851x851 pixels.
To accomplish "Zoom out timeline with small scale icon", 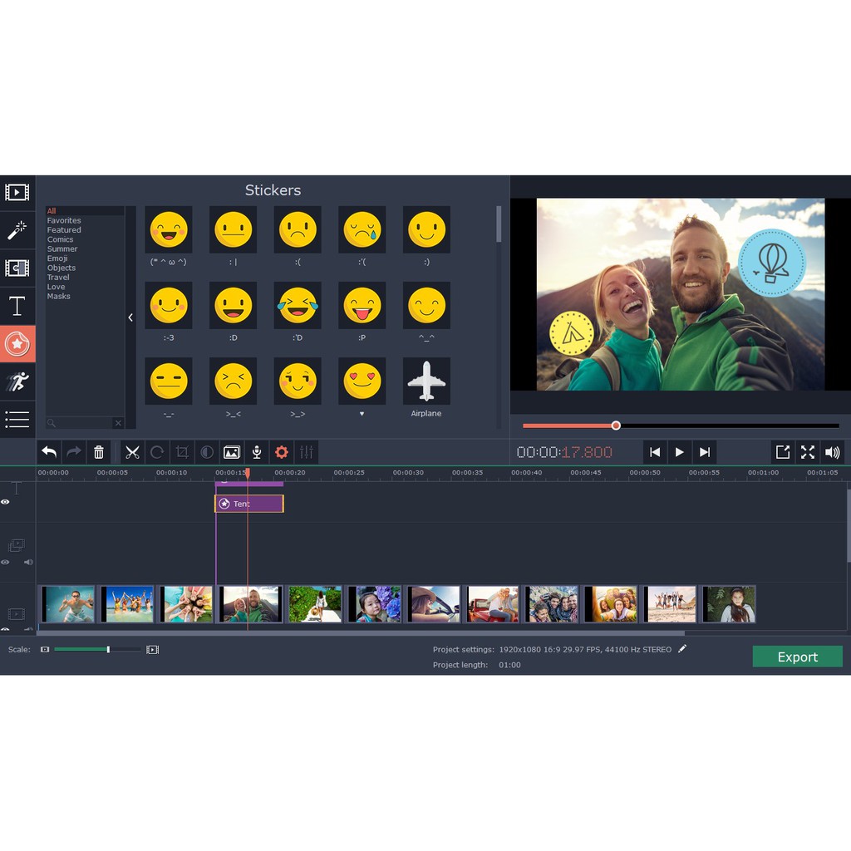I will (x=45, y=649).
